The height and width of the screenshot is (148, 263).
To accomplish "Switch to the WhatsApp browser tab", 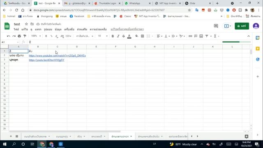I will tap(137, 3).
